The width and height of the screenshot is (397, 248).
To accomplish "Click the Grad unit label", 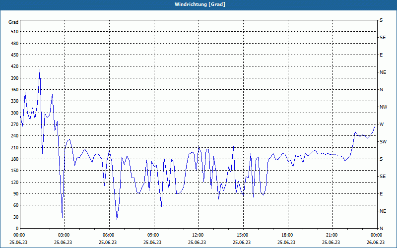I will 13,22.
